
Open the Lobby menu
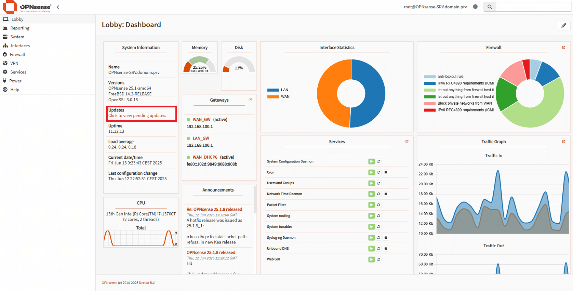pos(48,19)
